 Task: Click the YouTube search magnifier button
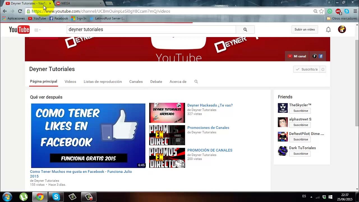245,29
